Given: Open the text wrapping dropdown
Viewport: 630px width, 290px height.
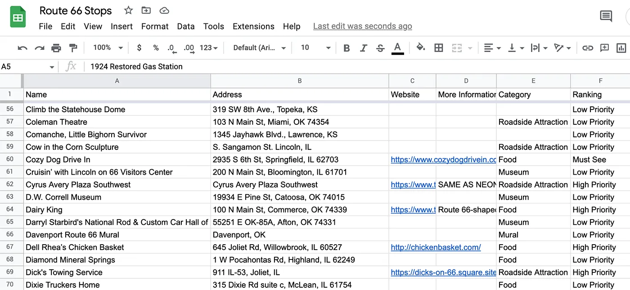Looking at the screenshot, I should click(x=539, y=48).
